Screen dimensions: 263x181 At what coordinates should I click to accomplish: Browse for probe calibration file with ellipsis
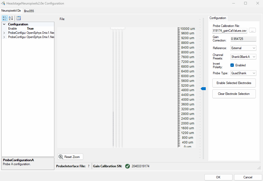[252, 30]
